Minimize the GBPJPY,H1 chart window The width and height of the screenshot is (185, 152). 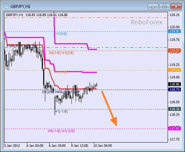pyautogui.click(x=153, y=6)
